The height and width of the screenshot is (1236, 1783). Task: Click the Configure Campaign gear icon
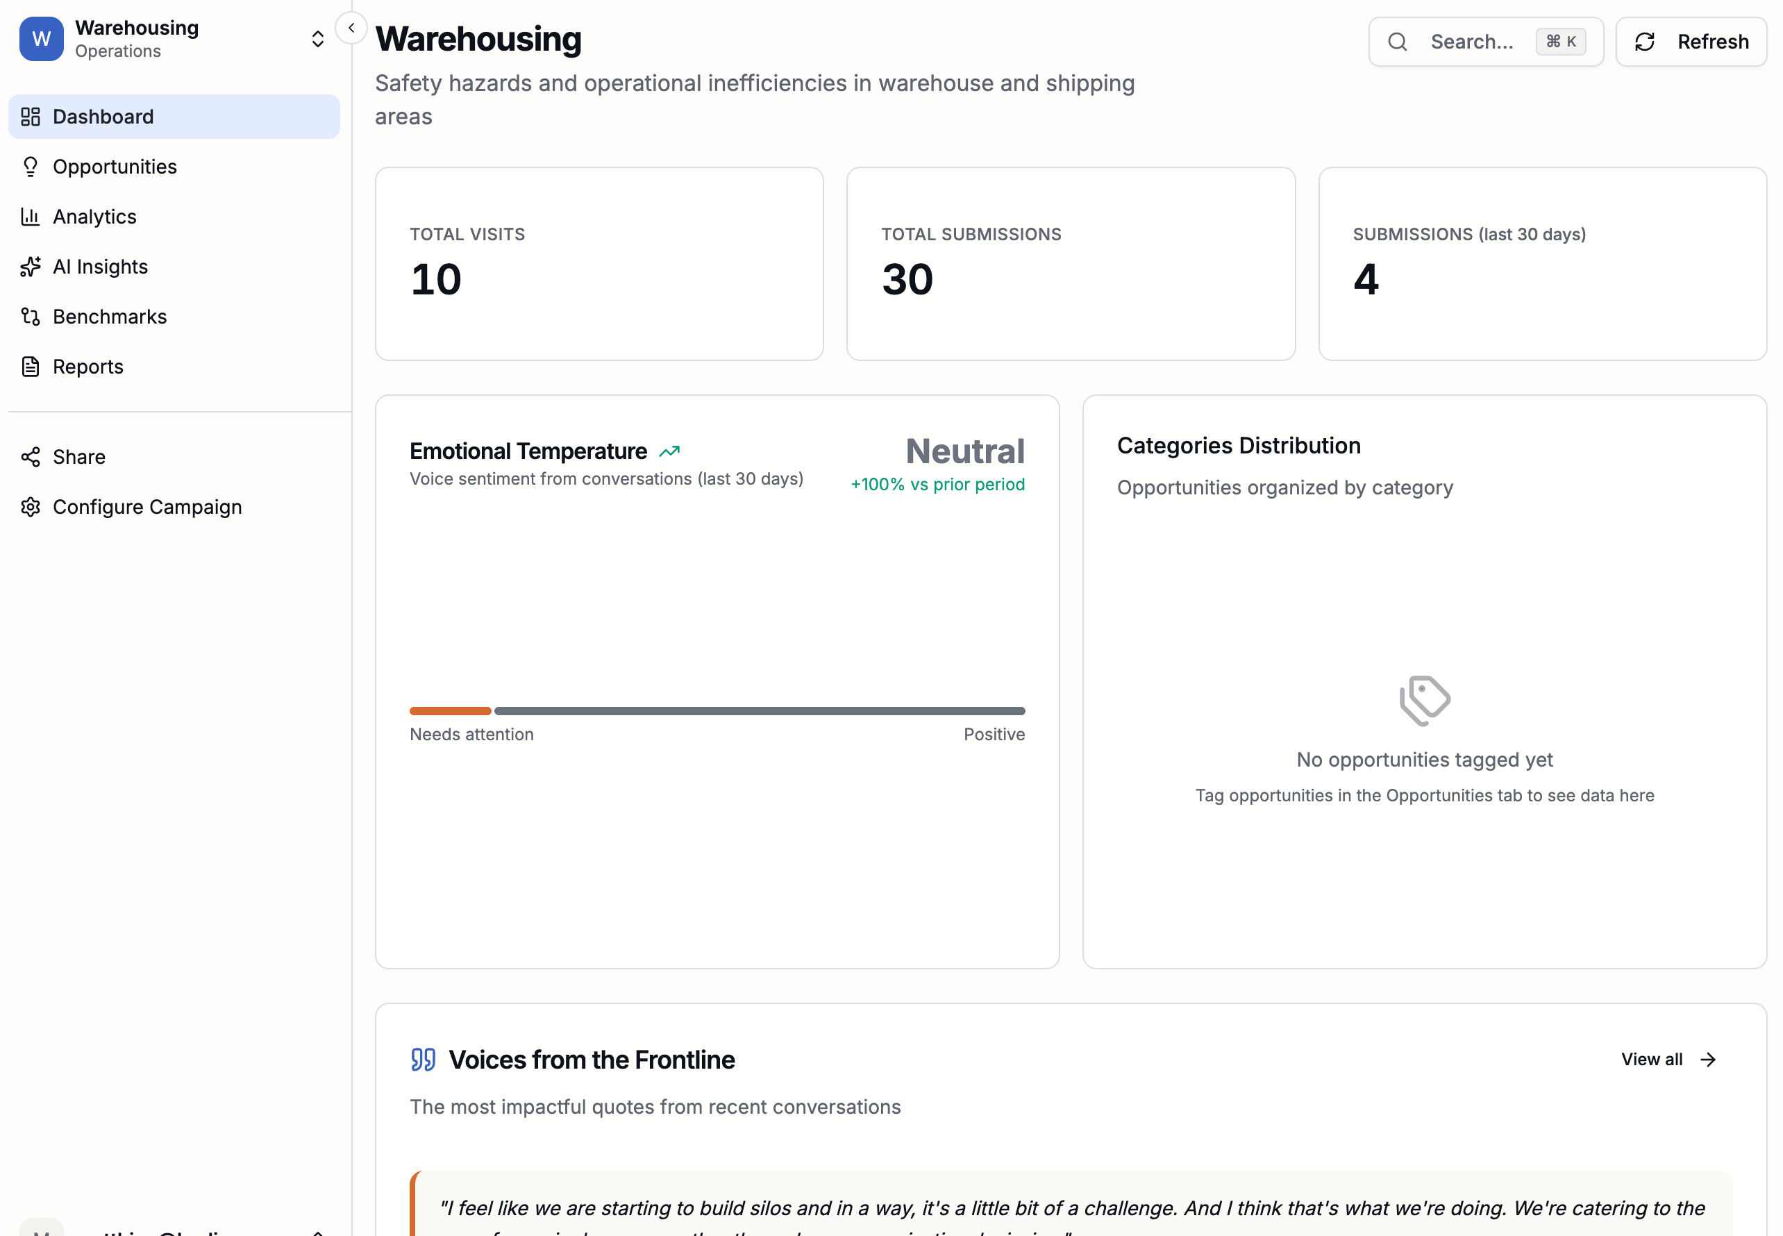coord(30,506)
